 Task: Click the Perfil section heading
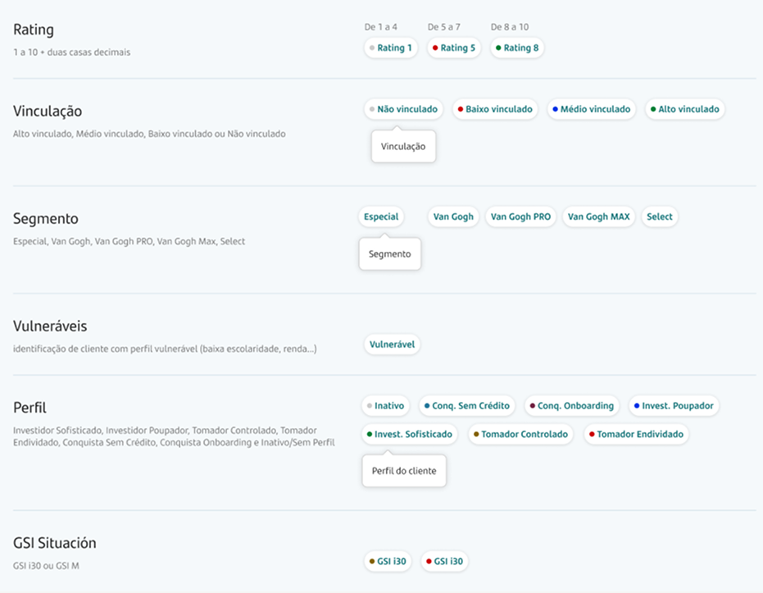pyautogui.click(x=30, y=408)
